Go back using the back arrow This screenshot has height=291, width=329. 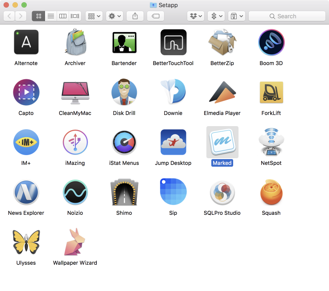tap(9, 16)
